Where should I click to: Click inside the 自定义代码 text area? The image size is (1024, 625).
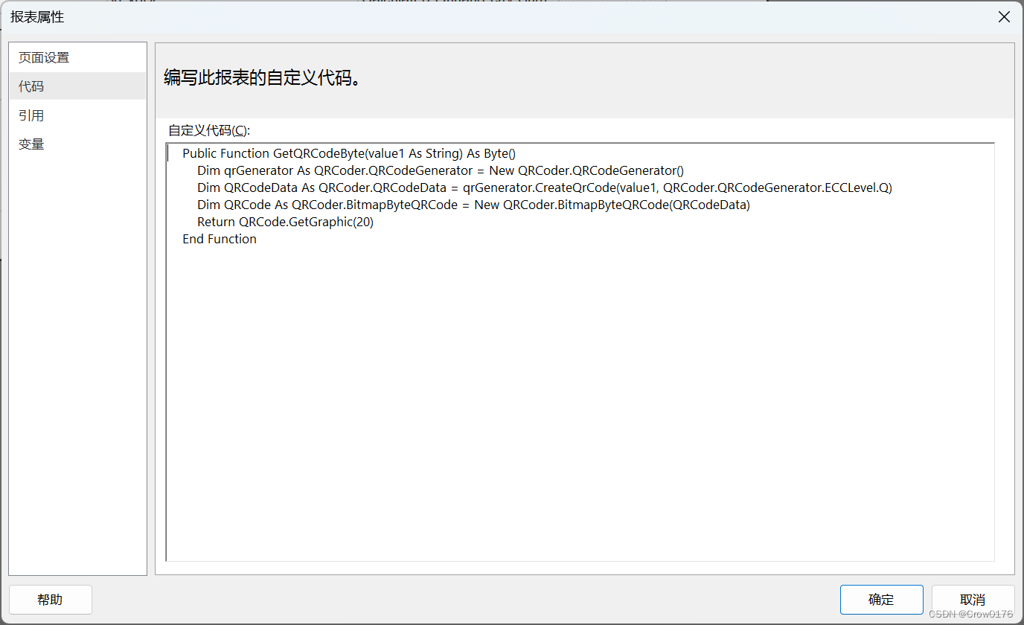(x=521, y=335)
